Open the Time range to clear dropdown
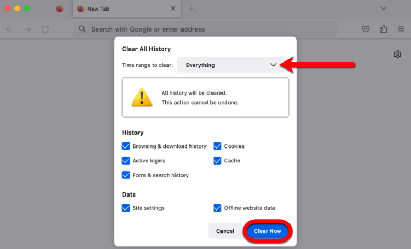The image size is (411, 249). [x=231, y=65]
